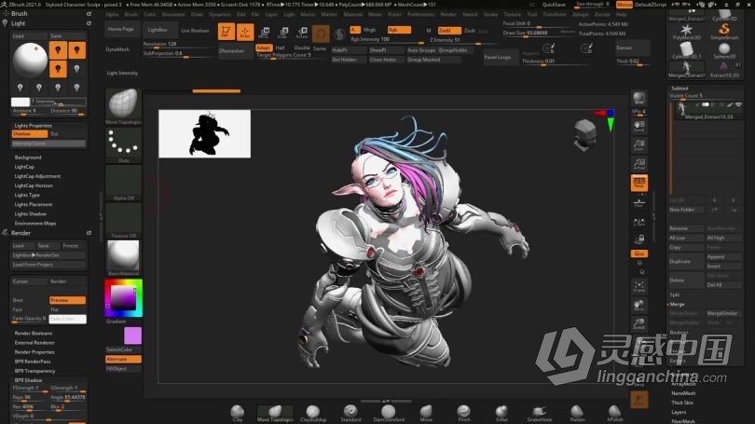Click the main color picker square
Viewport: 755px width, 424px height.
coord(123,298)
